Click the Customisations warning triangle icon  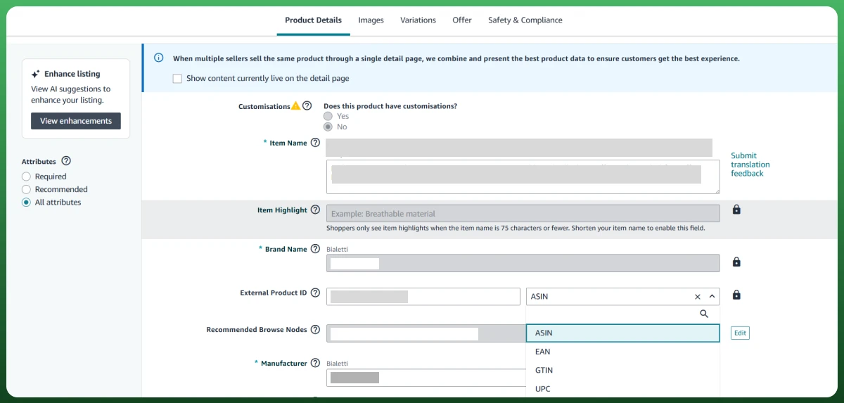(x=296, y=106)
